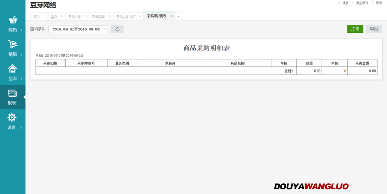The height and width of the screenshot is (194, 387).
Task: Click the 采购单据号 column header
Action: point(86,63)
